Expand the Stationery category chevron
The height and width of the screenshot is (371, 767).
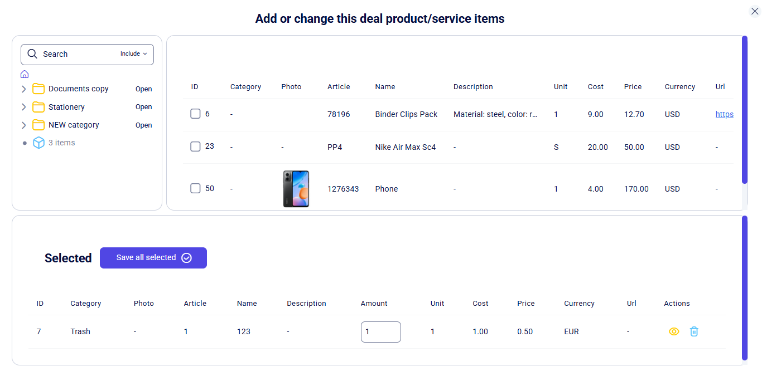pyautogui.click(x=23, y=107)
